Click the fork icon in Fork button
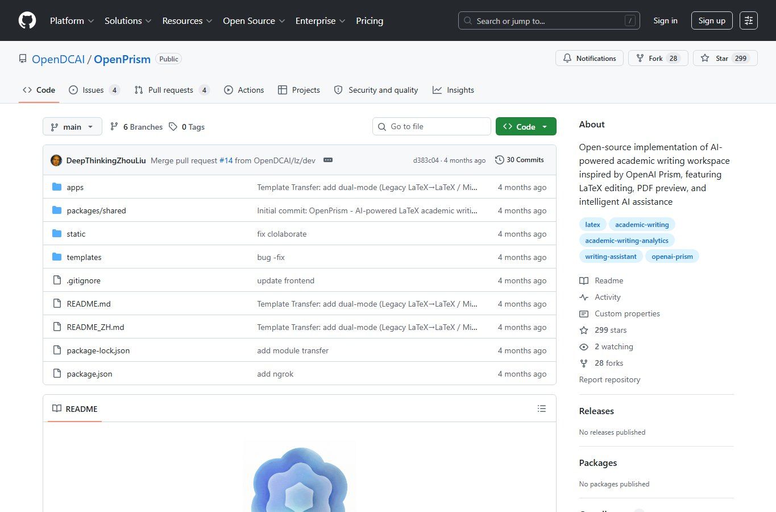The height and width of the screenshot is (512, 776). [640, 58]
